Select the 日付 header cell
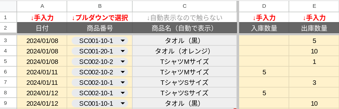Screen dimensions: 339x109 (x=42, y=28)
